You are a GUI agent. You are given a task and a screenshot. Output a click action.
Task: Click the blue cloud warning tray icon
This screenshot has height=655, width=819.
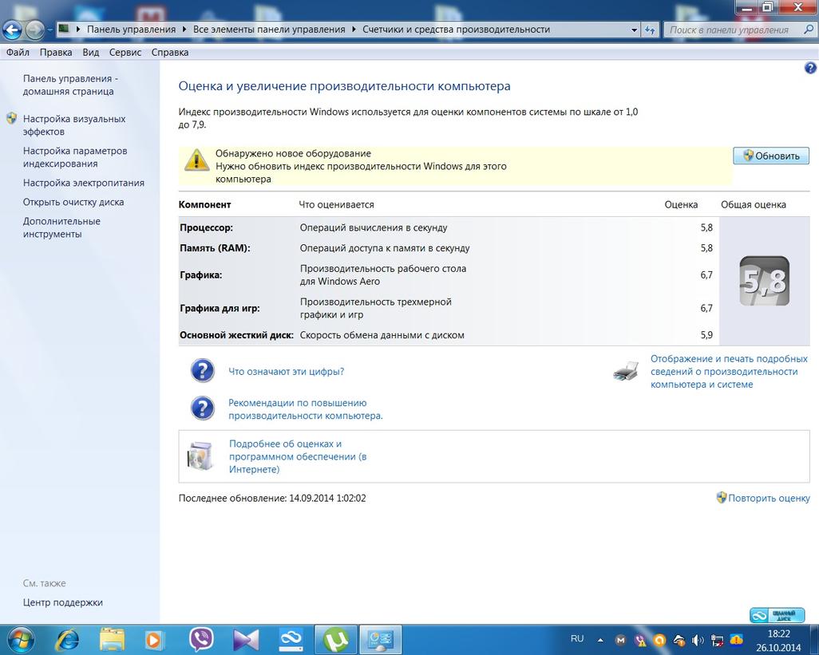point(737,640)
